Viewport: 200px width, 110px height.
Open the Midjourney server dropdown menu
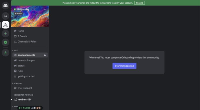coord(45,9)
